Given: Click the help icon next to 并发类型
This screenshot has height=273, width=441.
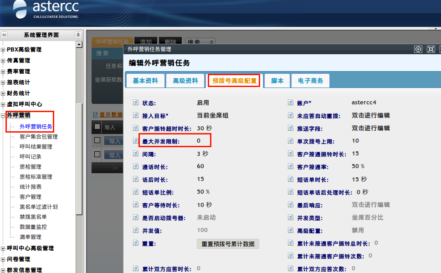Looking at the screenshot, I should point(290,218).
